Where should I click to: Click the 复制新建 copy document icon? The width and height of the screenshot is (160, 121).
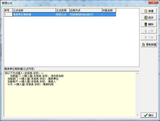click(144, 45)
